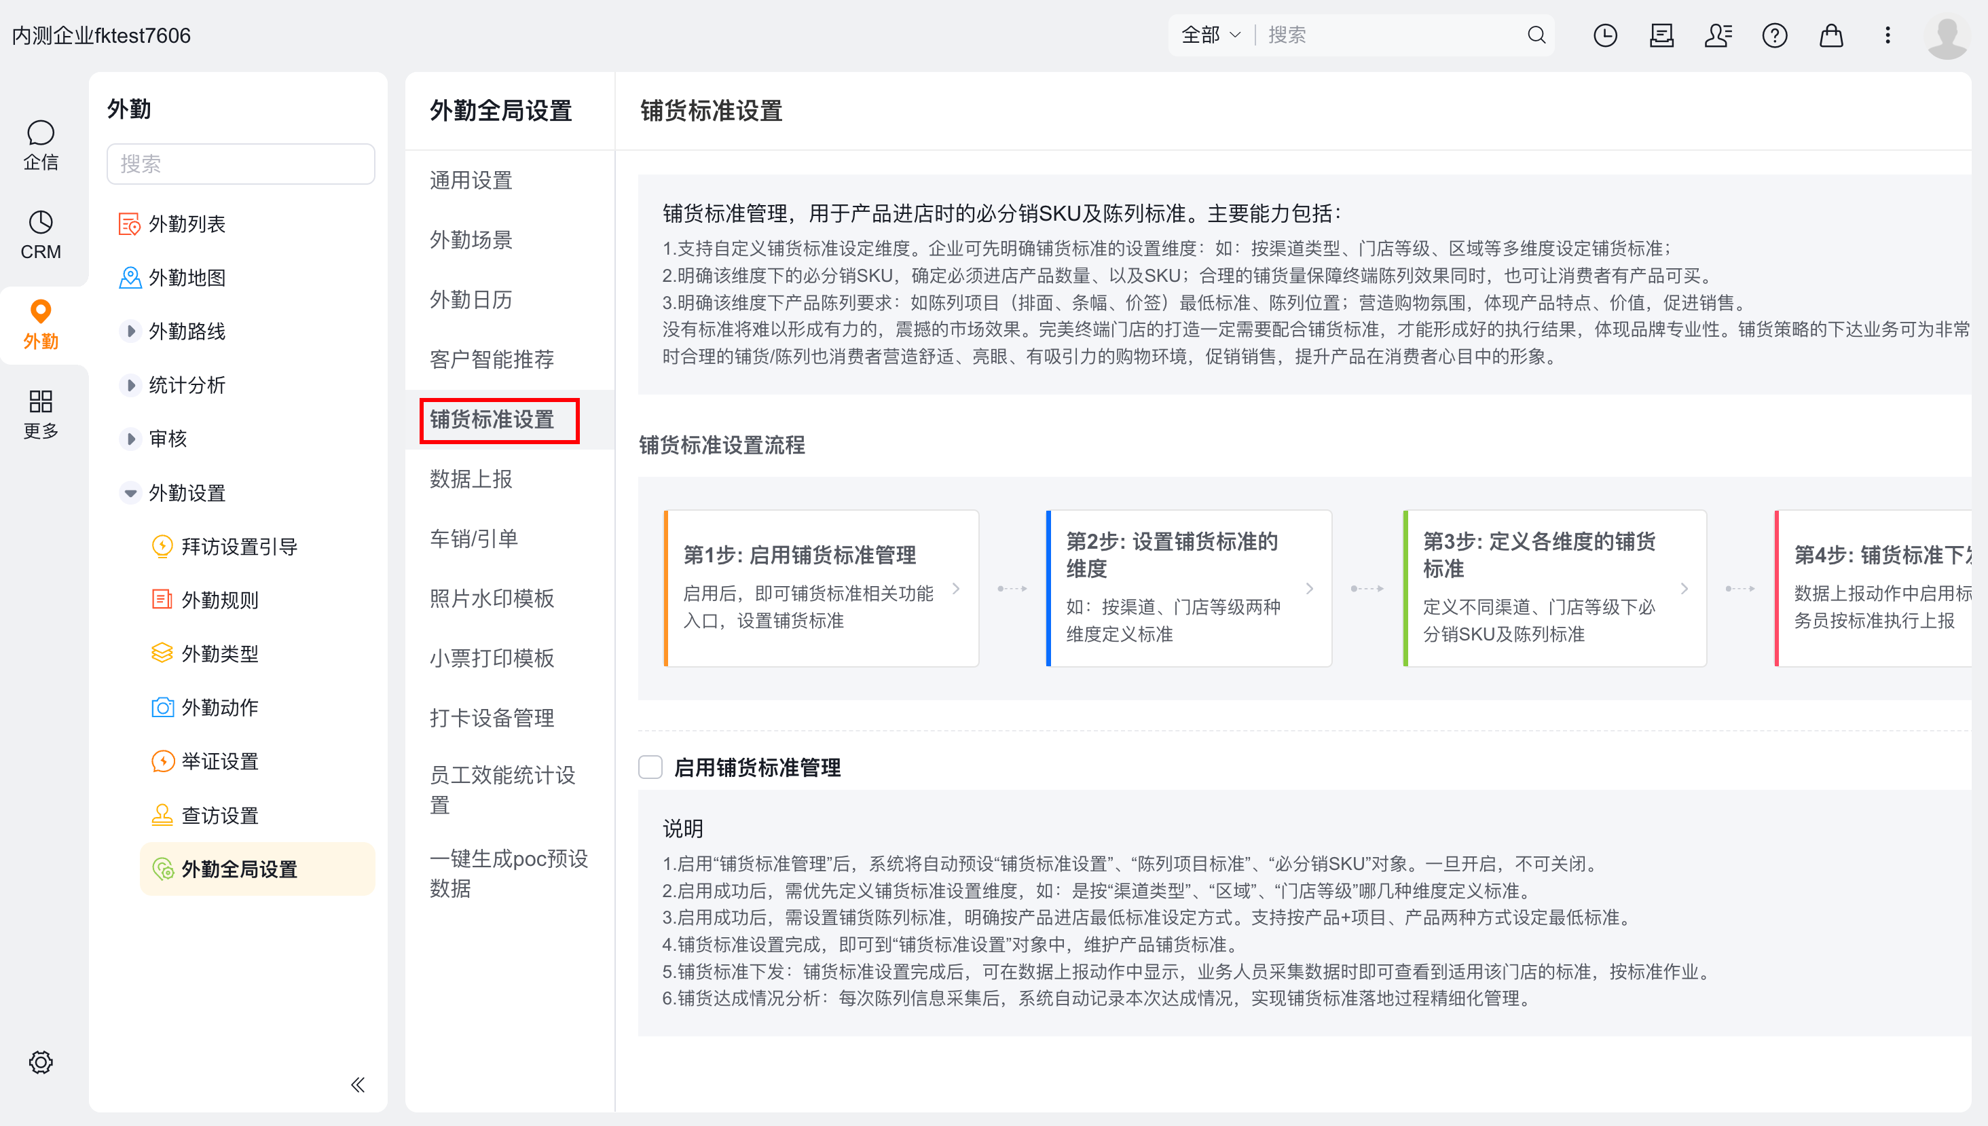
Task: Click the user avatar at top right
Action: tap(1947, 35)
